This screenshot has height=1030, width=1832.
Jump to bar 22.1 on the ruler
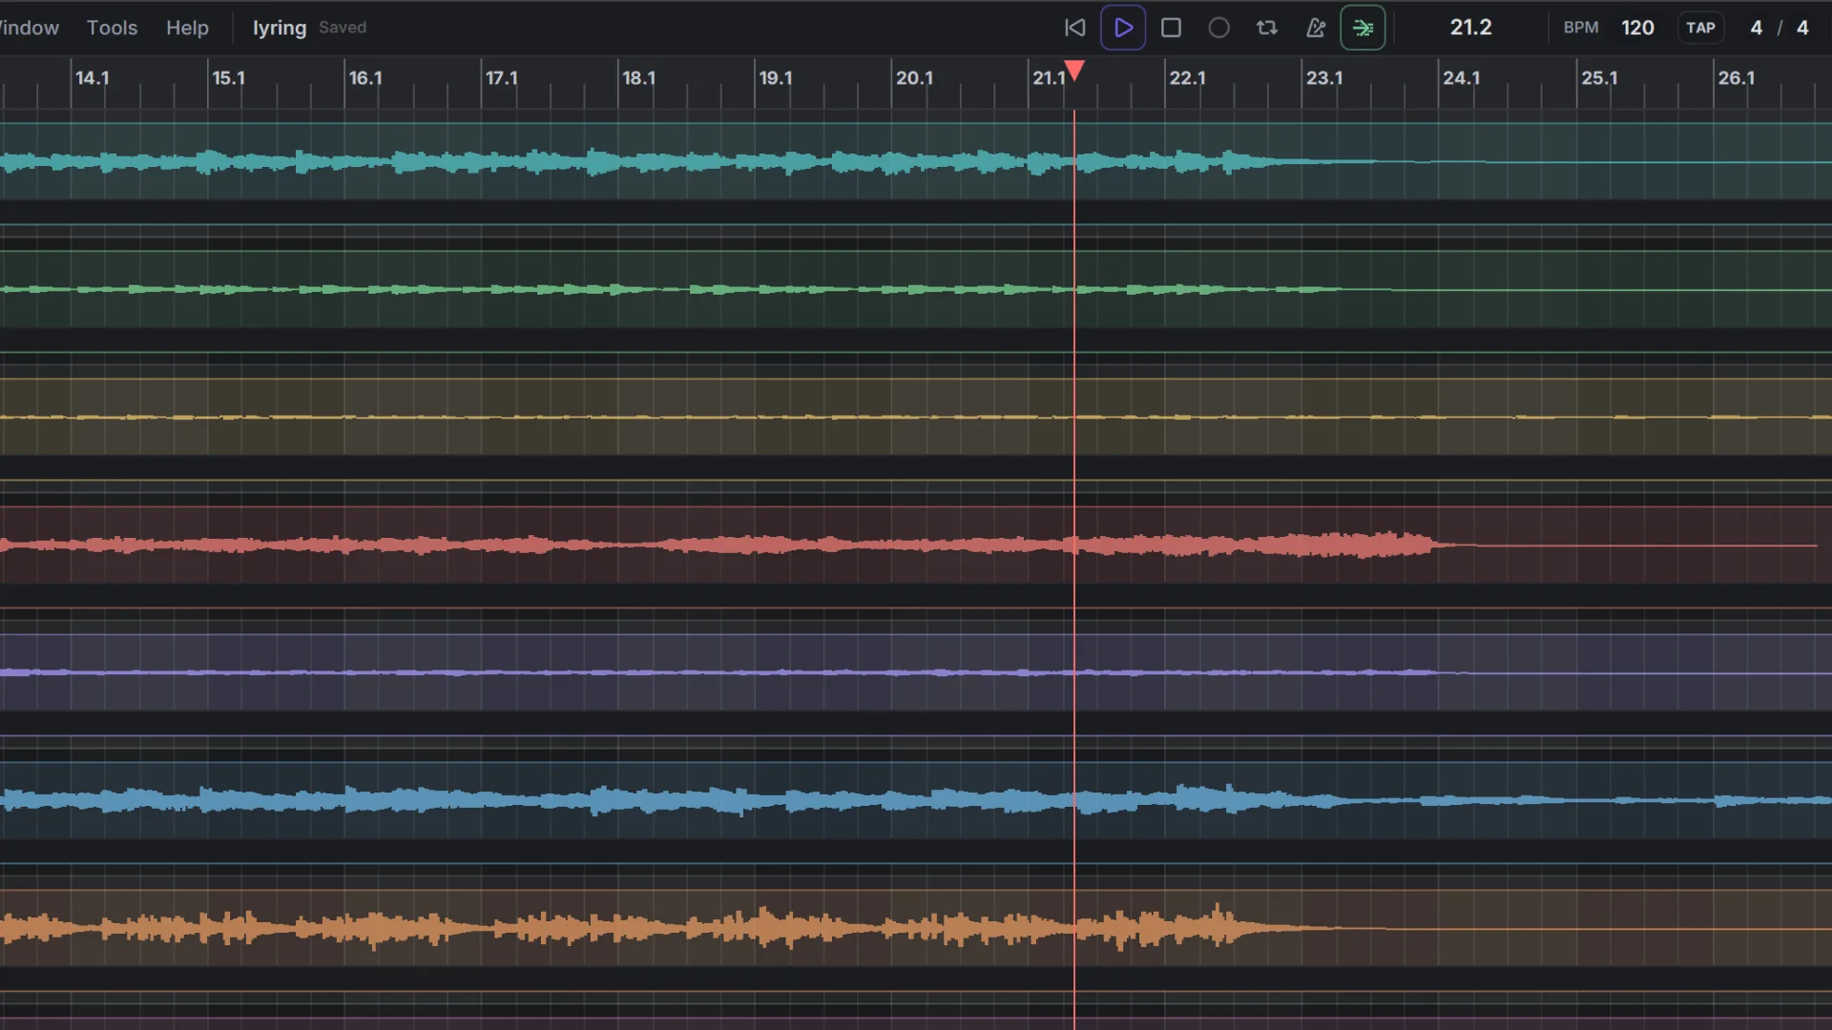point(1188,78)
